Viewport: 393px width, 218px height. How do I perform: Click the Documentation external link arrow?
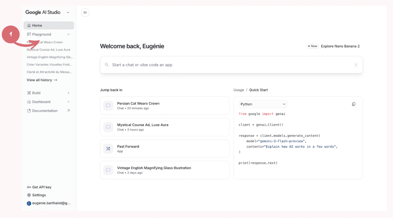68,111
